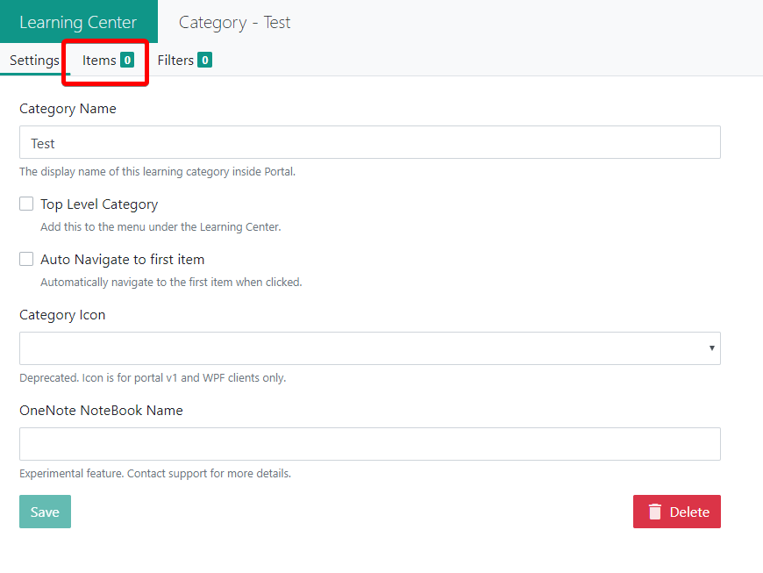Click the 'Auto Navigate to first item' label
Image resolution: width=763 pixels, height=573 pixels.
[123, 260]
